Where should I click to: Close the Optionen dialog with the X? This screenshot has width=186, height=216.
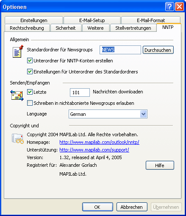[179, 6]
